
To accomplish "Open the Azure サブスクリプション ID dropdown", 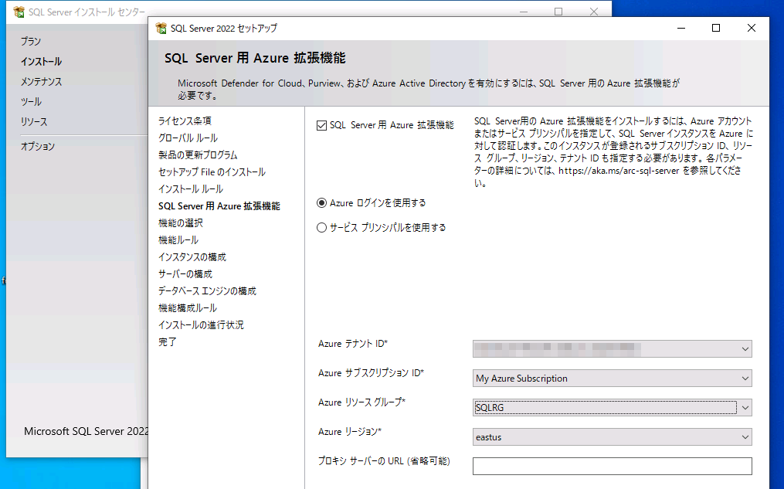I will [742, 378].
